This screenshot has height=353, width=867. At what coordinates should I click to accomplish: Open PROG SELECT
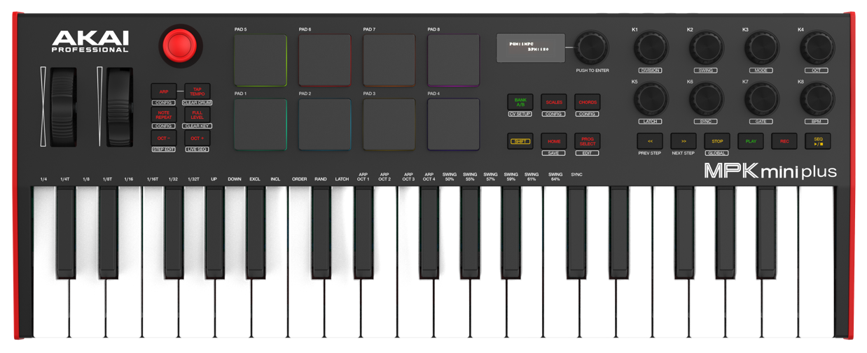(x=588, y=141)
